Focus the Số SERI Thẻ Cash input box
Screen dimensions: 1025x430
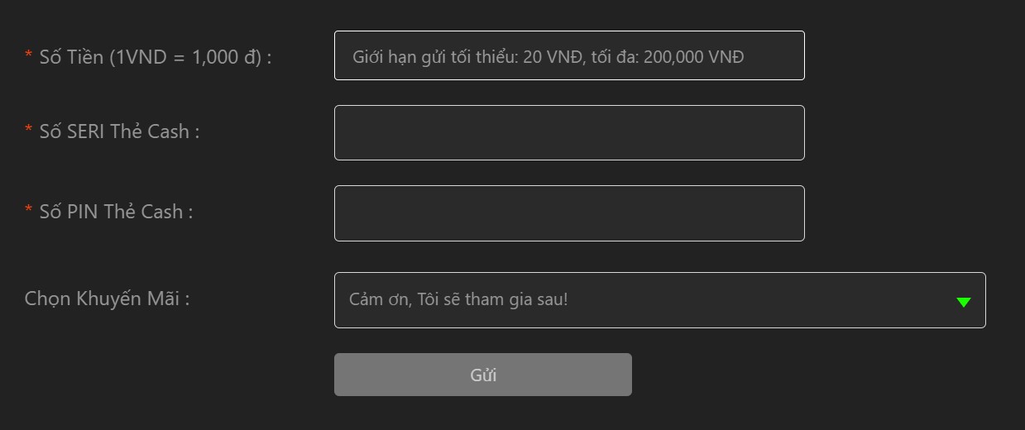coord(569,132)
